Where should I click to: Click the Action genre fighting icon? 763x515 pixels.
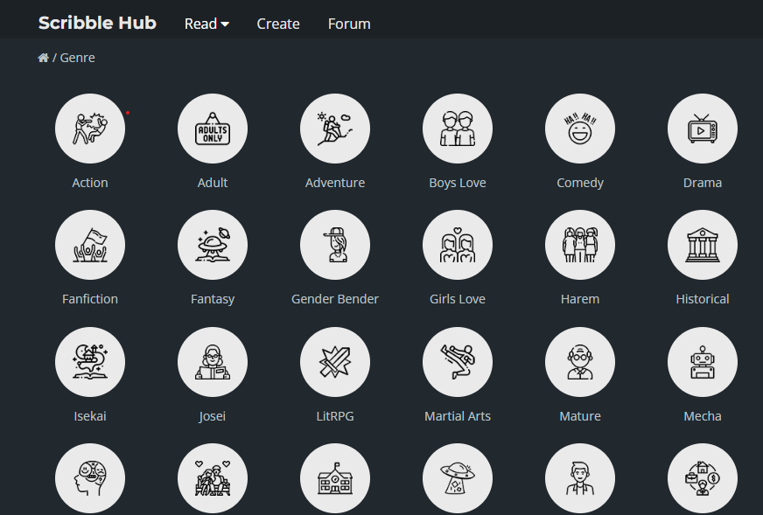pos(90,129)
